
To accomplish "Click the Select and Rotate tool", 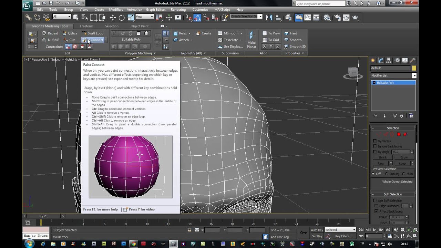I will [122, 17].
